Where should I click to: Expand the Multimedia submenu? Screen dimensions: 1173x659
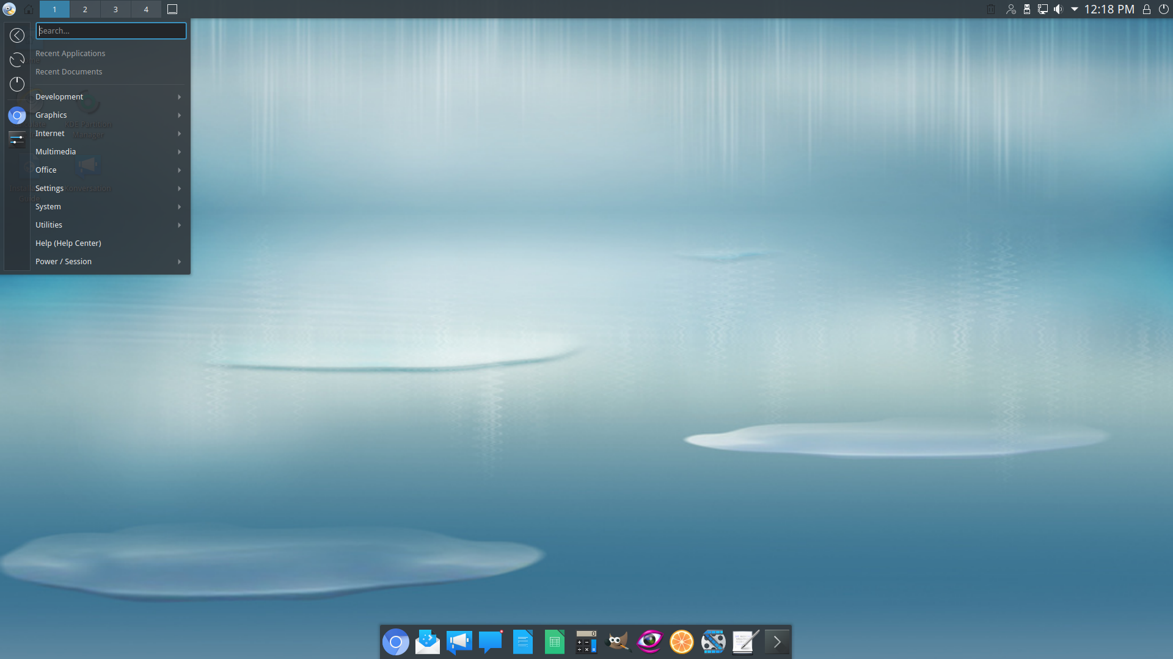pos(109,152)
